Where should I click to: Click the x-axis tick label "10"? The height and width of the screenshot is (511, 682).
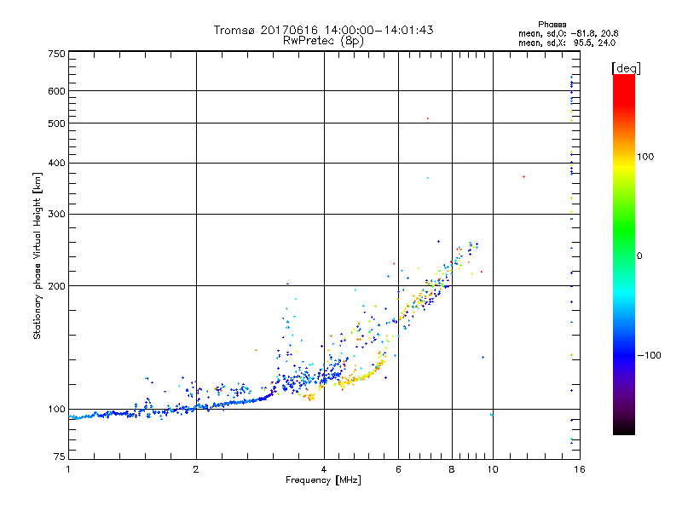pyautogui.click(x=493, y=469)
